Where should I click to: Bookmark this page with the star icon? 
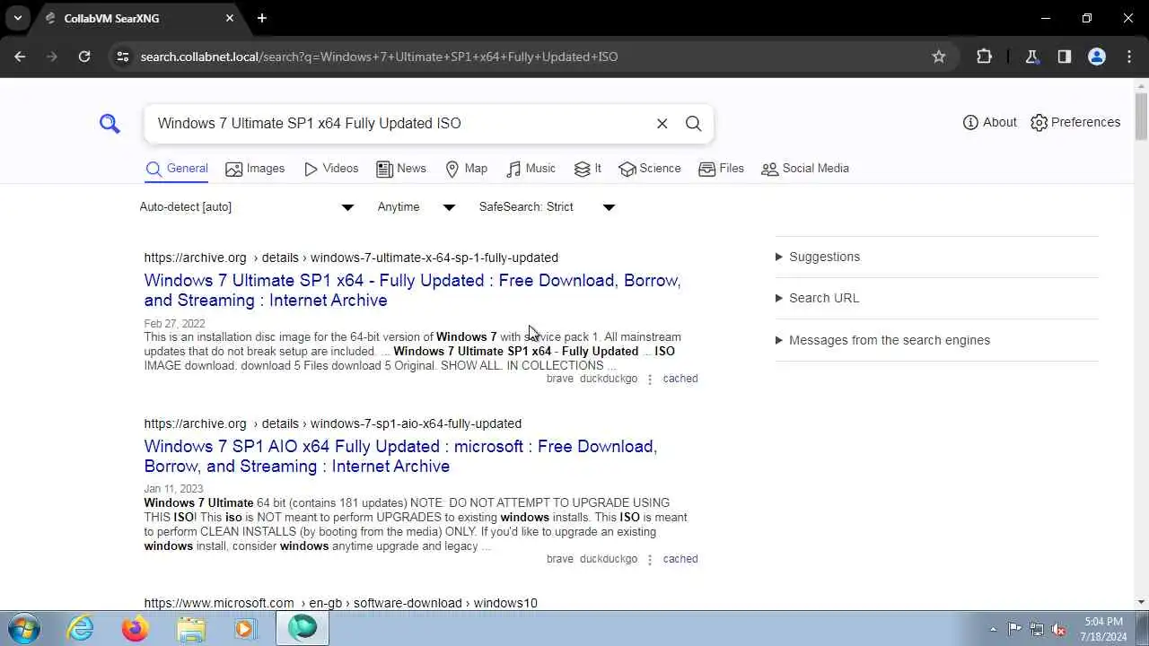(x=939, y=57)
